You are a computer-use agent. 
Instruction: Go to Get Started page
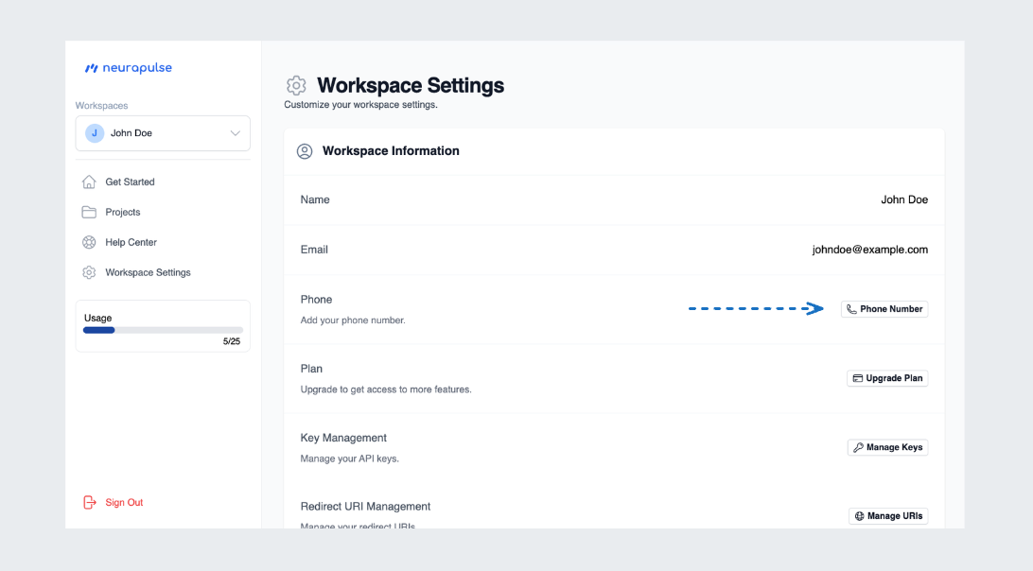tap(130, 182)
